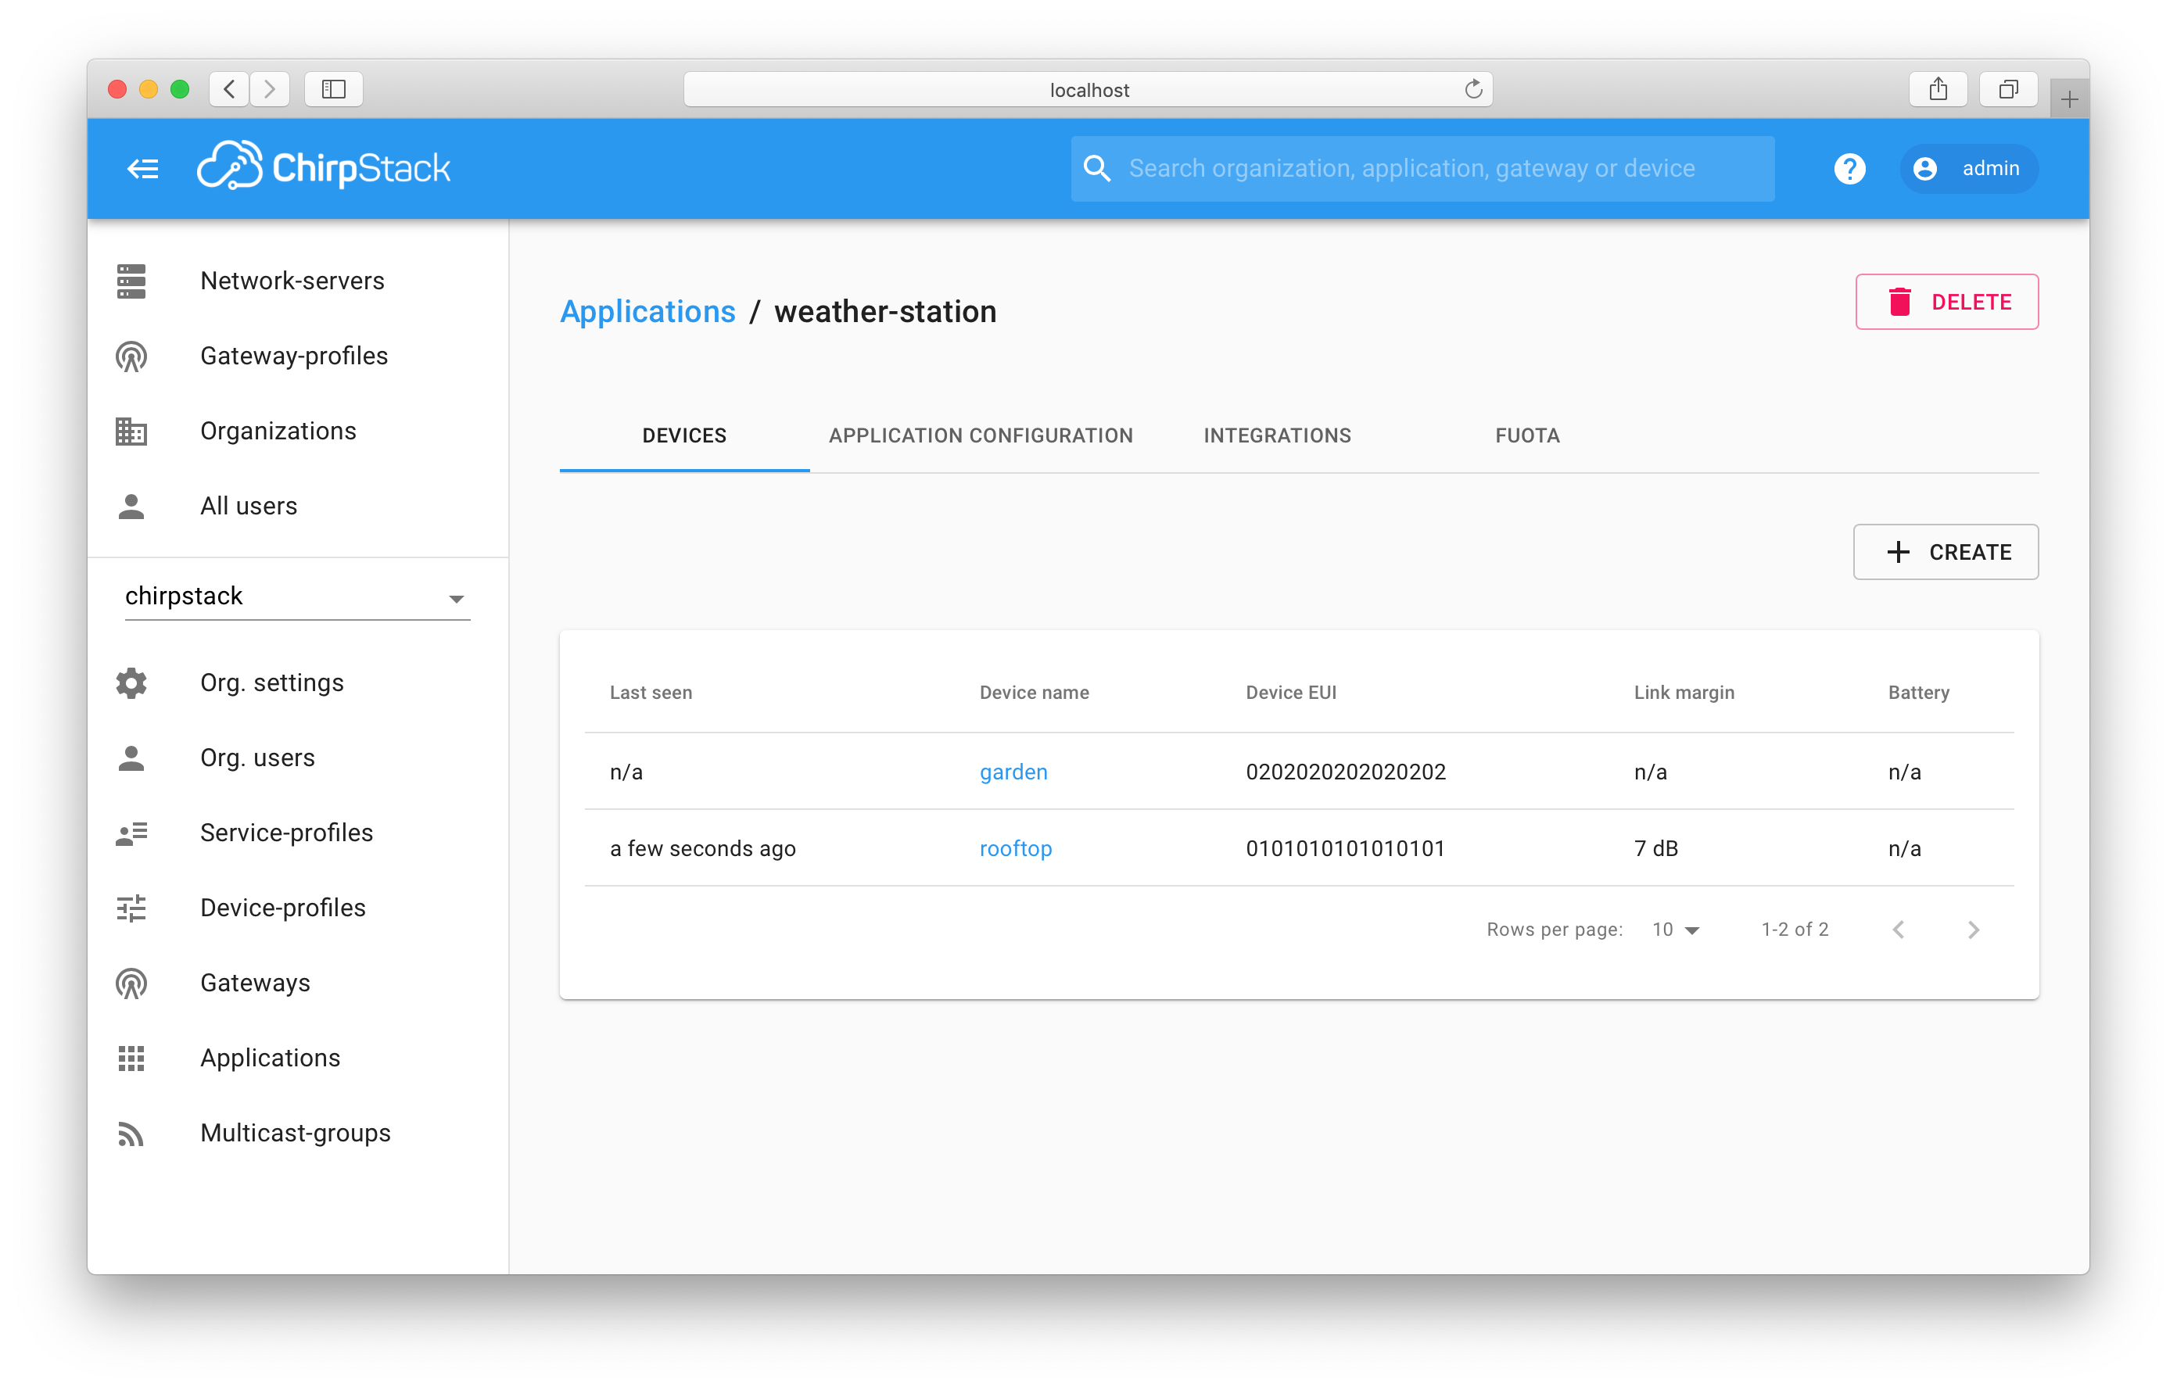Click the Last seen column header

tap(651, 693)
